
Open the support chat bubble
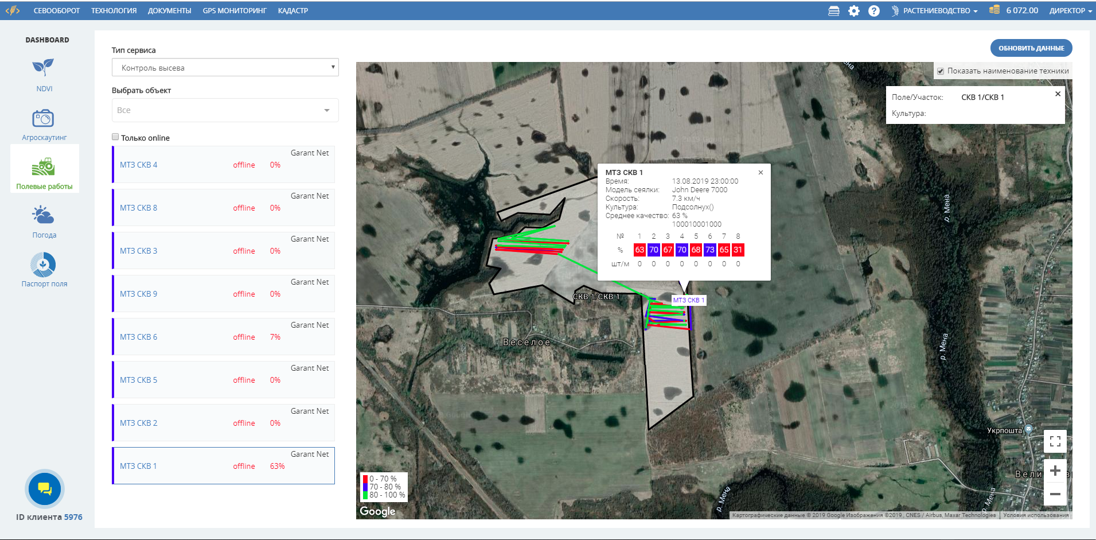45,489
